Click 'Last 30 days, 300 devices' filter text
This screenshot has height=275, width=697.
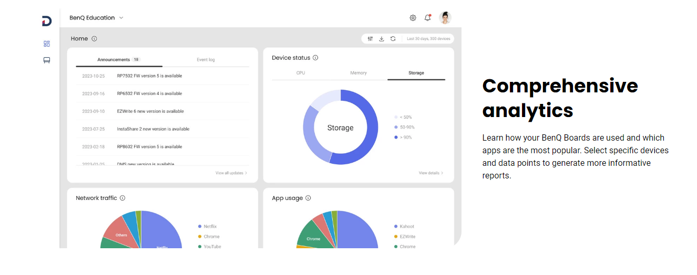[x=428, y=39]
